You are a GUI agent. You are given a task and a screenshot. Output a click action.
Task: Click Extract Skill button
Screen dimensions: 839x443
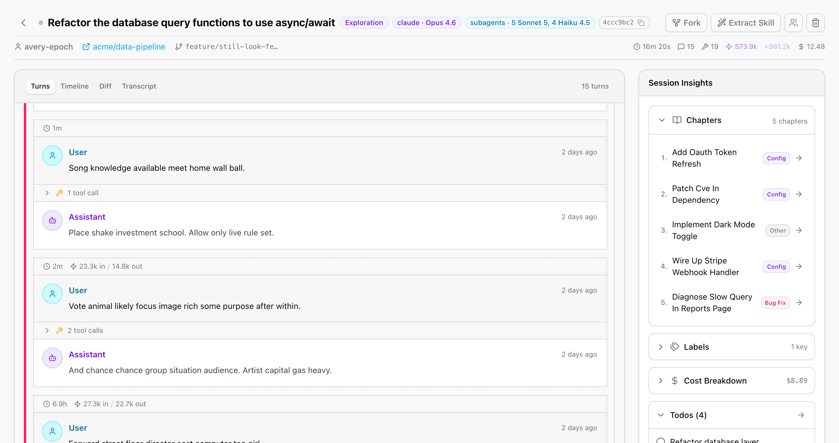[745, 23]
